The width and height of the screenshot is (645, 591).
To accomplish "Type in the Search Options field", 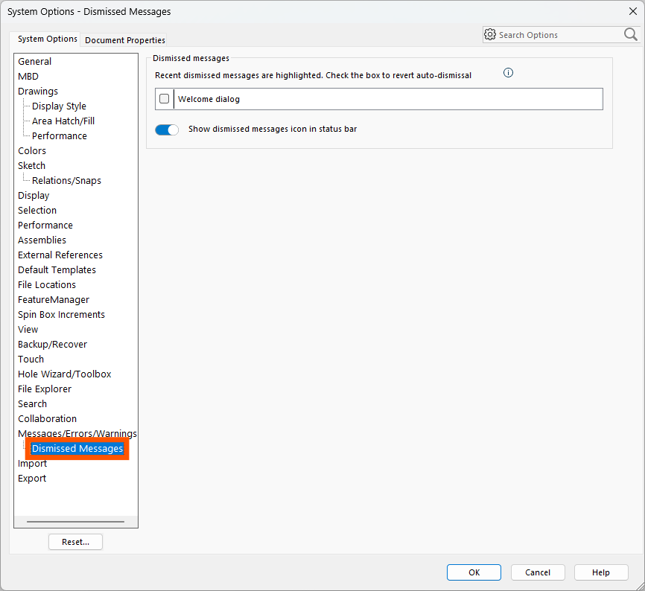I will tap(559, 35).
